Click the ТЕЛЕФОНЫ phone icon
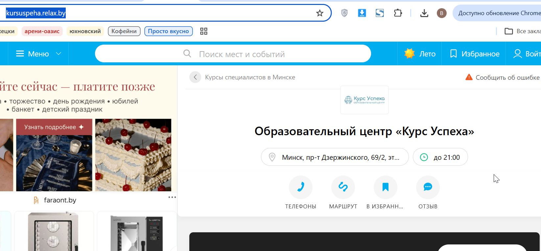541x251 pixels. click(x=301, y=187)
